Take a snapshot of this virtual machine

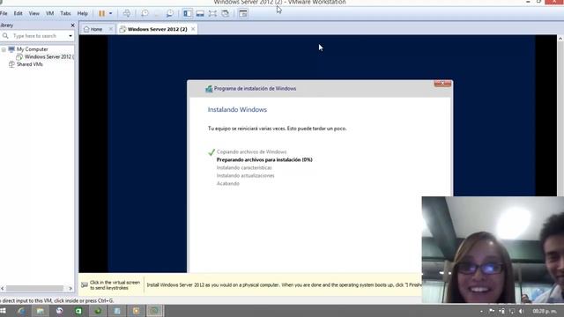145,14
